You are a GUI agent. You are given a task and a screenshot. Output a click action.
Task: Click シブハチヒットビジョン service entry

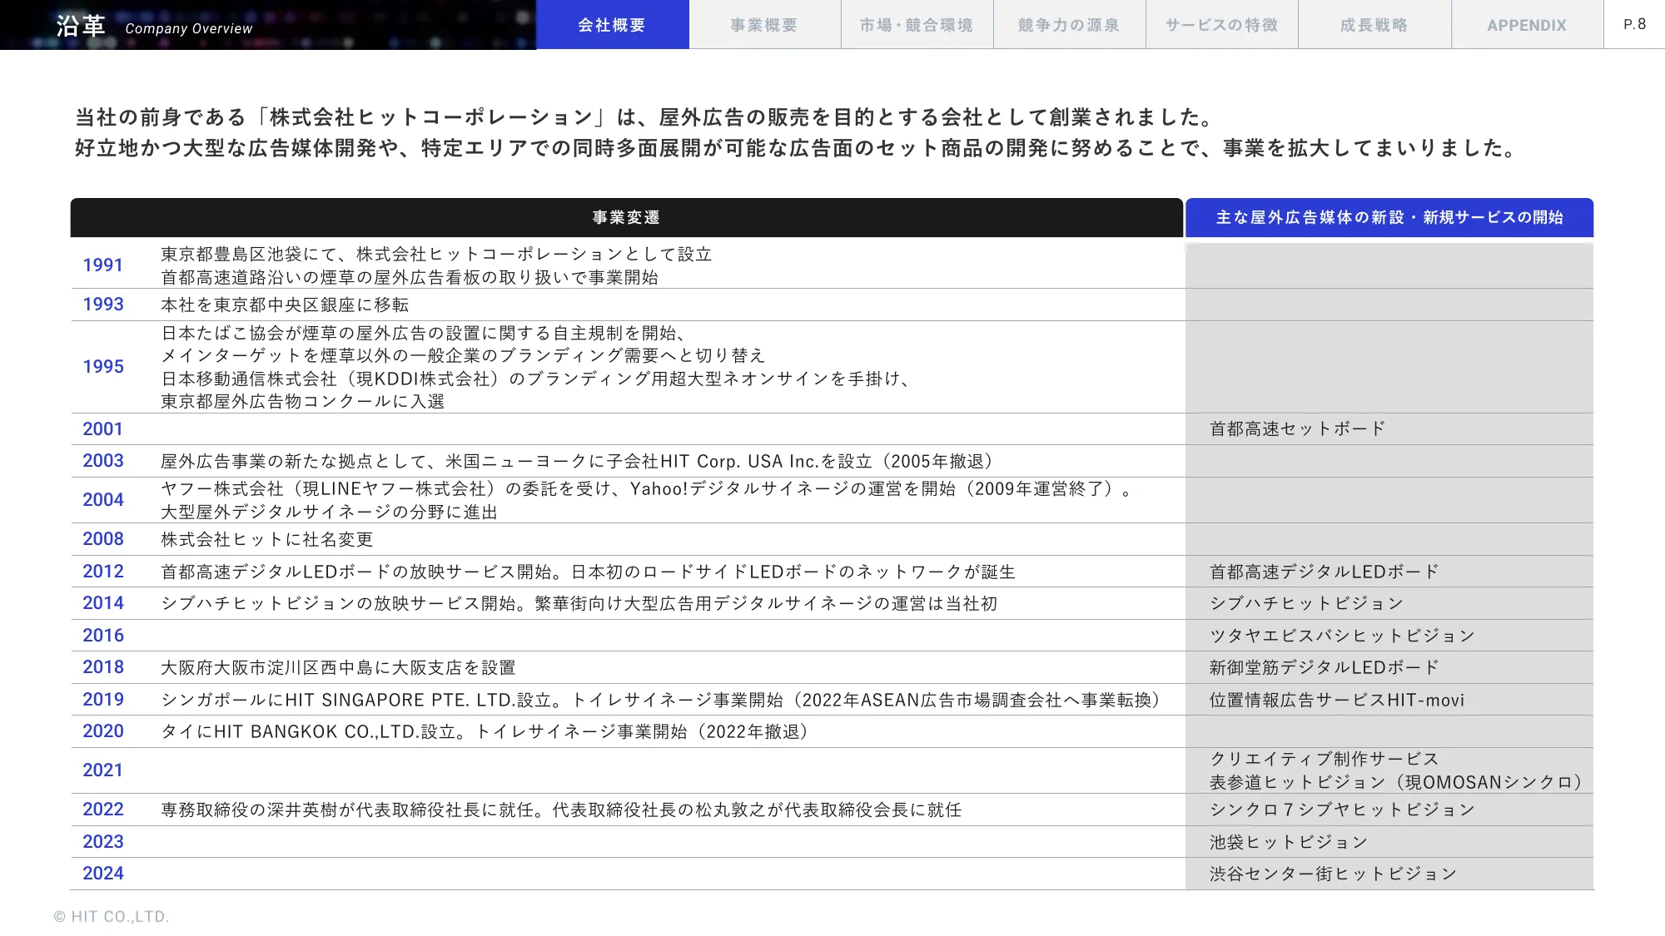click(x=1306, y=603)
